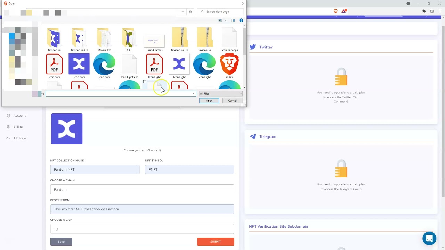
Task: Select the Icon Light Edge file
Action: click(x=204, y=67)
